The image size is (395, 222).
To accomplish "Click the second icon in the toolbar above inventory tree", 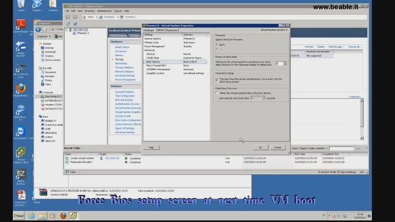I will pyautogui.click(x=75, y=24).
